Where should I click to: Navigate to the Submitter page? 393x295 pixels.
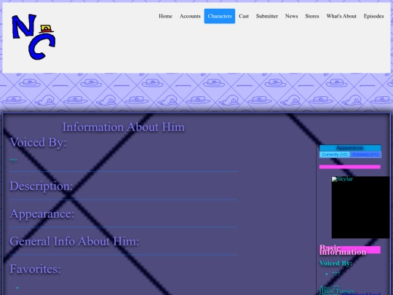click(267, 16)
